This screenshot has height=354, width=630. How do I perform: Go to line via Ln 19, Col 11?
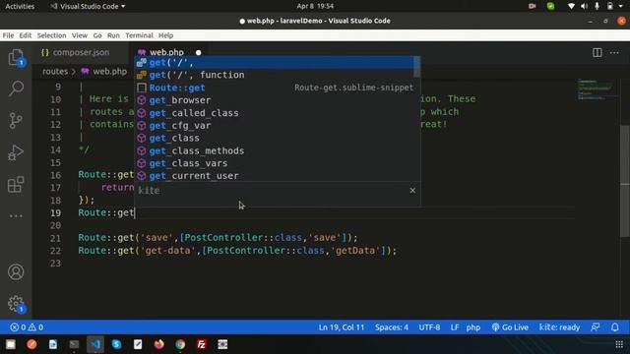[342, 327]
